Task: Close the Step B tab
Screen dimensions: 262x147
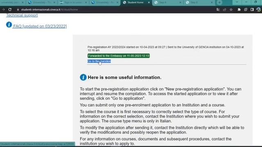Action: [x=212, y=2]
